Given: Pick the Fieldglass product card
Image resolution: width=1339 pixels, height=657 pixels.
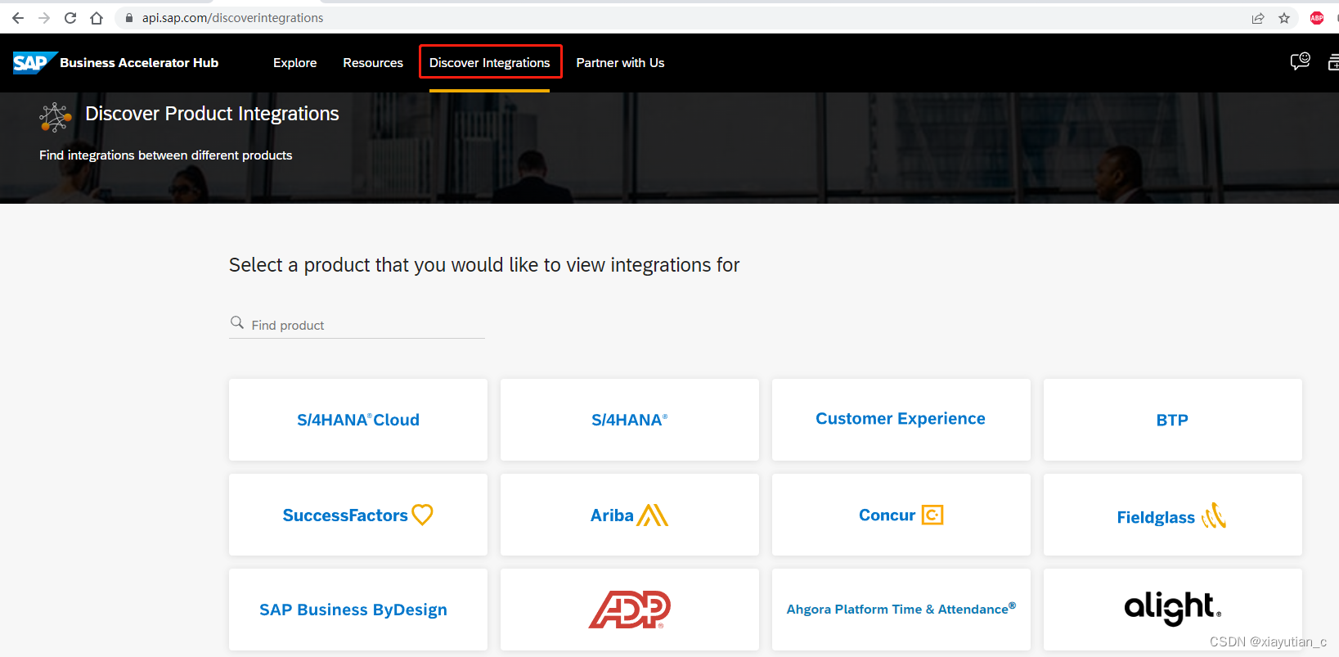Looking at the screenshot, I should [x=1173, y=515].
